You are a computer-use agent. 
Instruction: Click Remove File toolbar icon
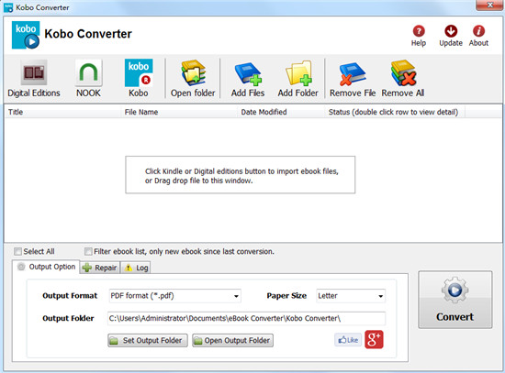353,79
